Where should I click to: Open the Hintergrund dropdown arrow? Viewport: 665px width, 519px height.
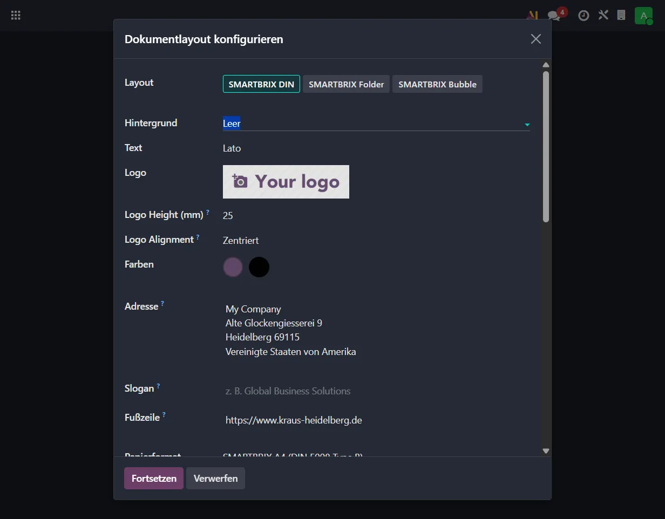pos(527,125)
